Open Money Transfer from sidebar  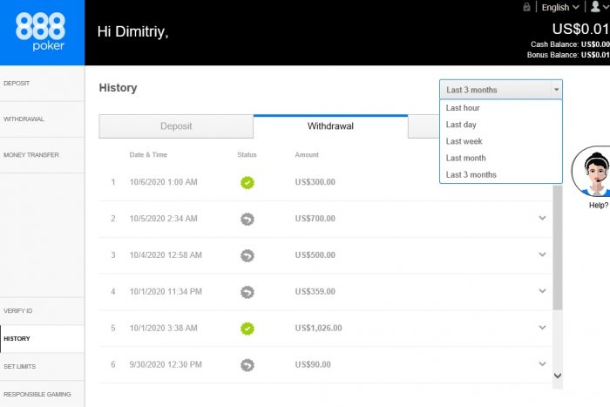click(x=31, y=155)
